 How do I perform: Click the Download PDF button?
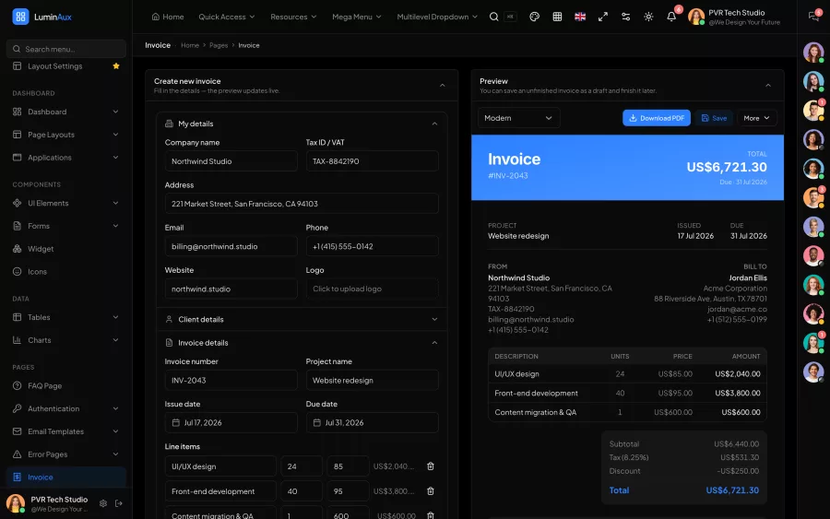pos(657,118)
